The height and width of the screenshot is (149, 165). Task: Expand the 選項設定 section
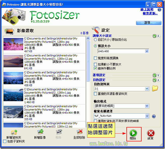pos(158,75)
